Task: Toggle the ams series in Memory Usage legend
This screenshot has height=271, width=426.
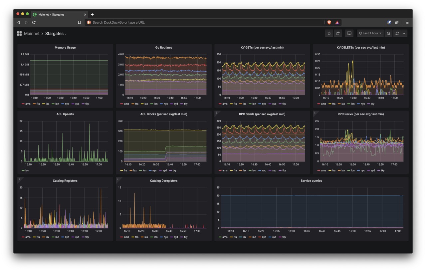Action: click(x=28, y=104)
